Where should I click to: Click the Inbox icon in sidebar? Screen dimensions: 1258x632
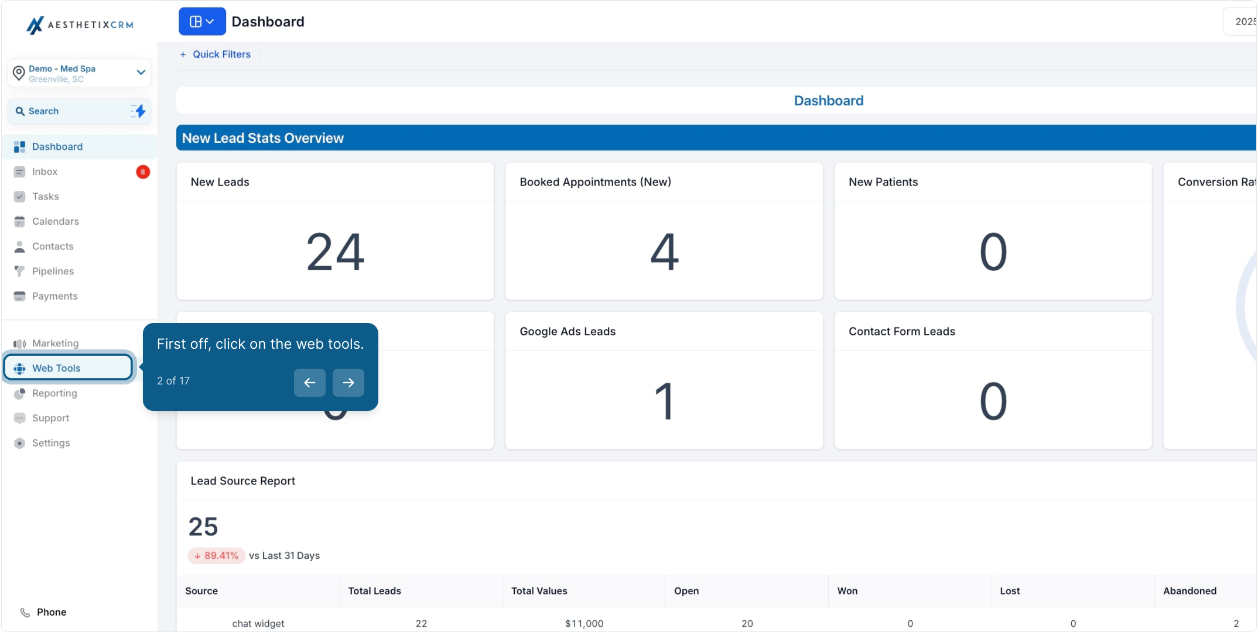coord(19,171)
